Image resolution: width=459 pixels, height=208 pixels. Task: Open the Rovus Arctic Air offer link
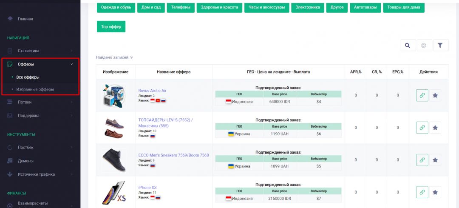152,91
